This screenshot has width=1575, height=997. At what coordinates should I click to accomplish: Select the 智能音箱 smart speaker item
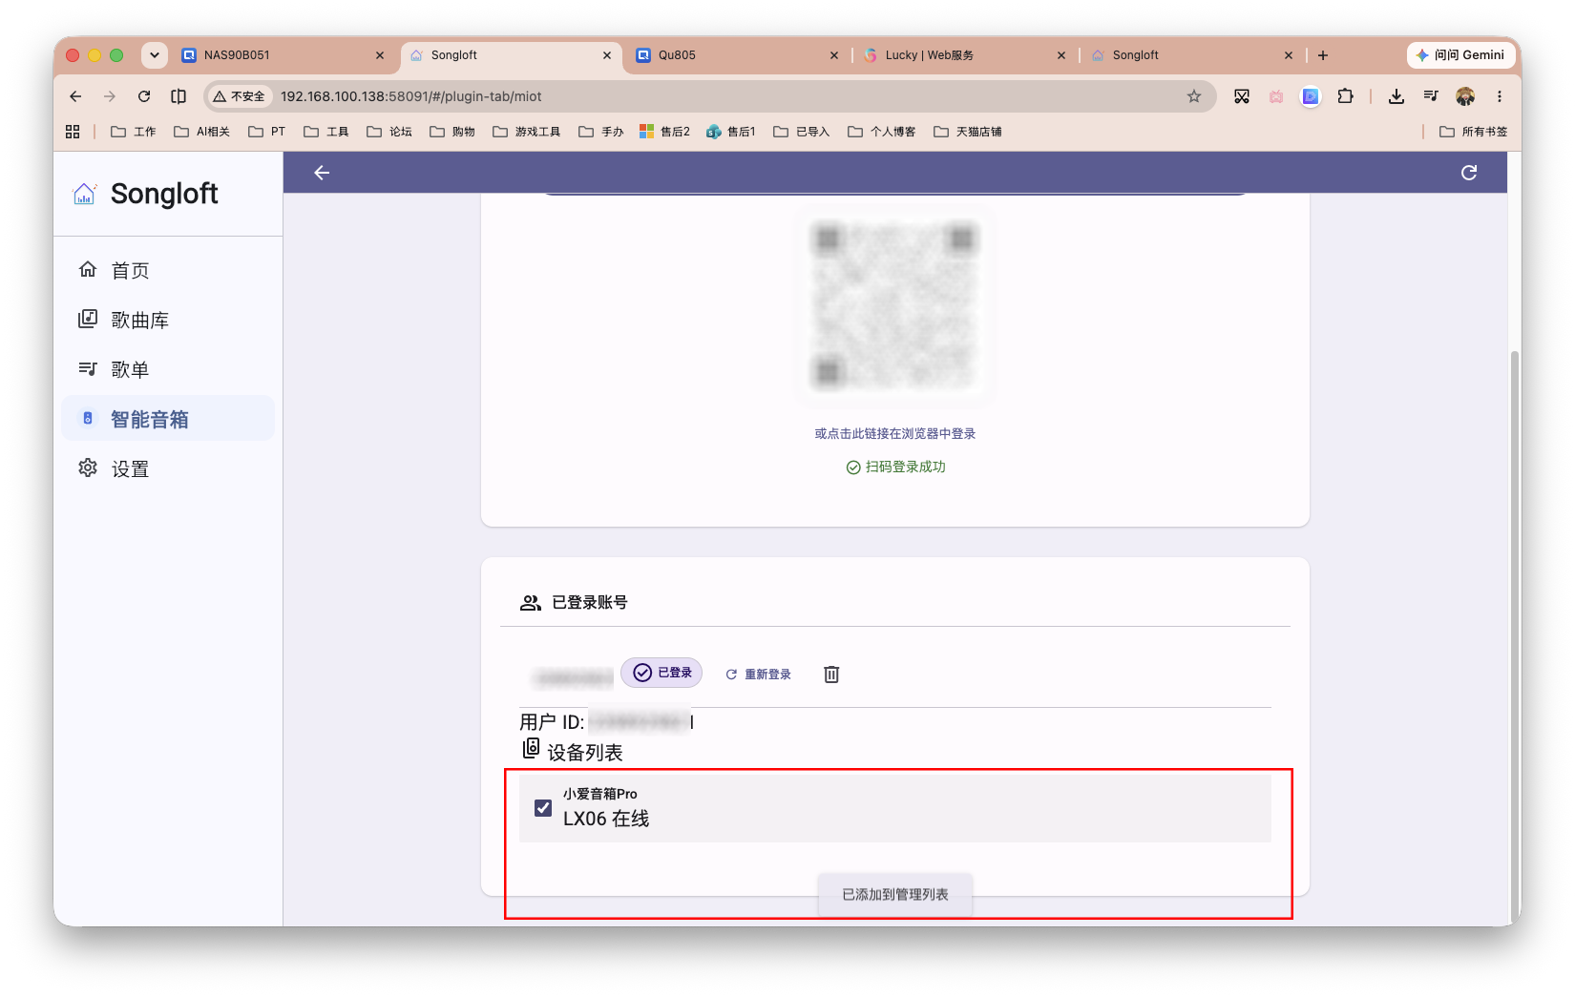(x=168, y=419)
